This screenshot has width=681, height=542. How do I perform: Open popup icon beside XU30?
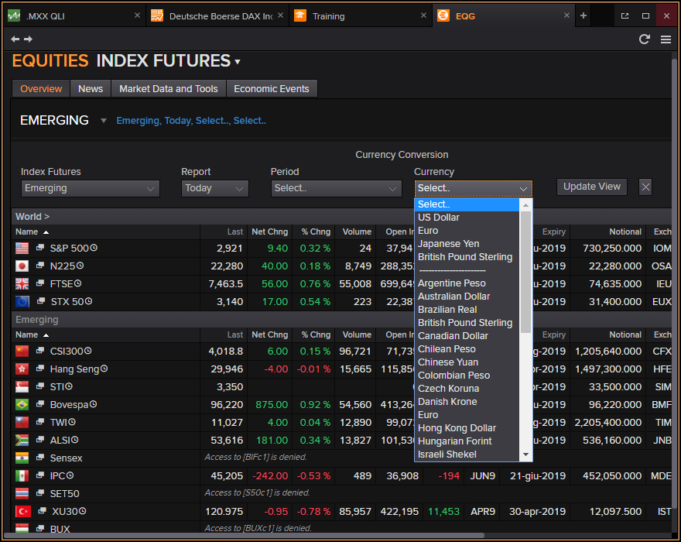click(42, 511)
